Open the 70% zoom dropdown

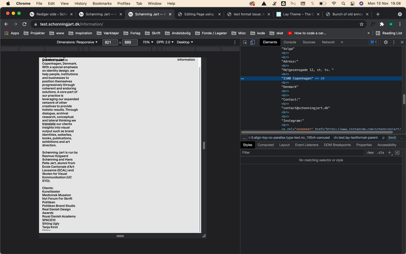[147, 42]
